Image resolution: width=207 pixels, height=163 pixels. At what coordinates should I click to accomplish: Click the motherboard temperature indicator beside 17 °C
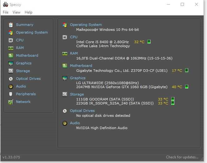point(187,70)
